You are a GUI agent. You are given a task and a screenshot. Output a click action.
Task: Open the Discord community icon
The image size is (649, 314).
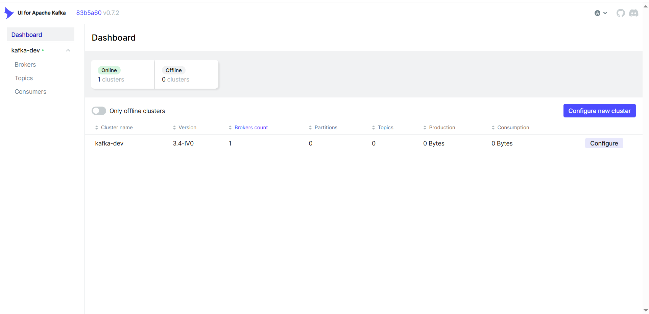pyautogui.click(x=633, y=13)
